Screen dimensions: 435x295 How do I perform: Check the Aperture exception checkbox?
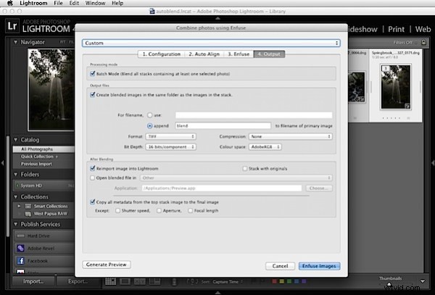pos(159,211)
